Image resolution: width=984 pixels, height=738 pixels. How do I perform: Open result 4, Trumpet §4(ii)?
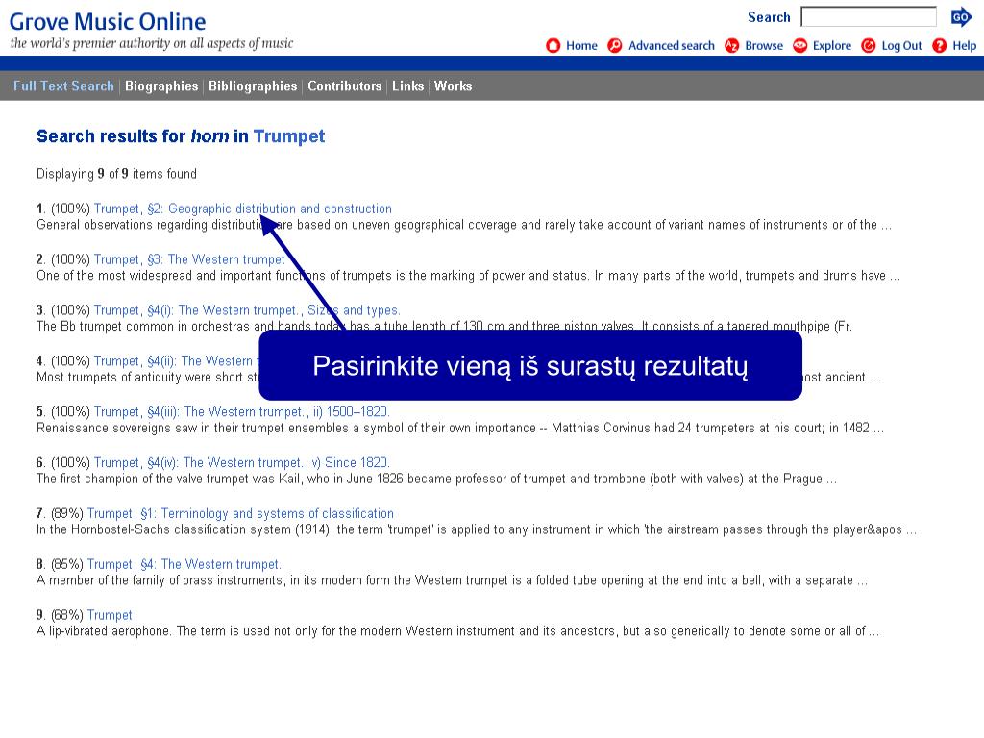[177, 361]
